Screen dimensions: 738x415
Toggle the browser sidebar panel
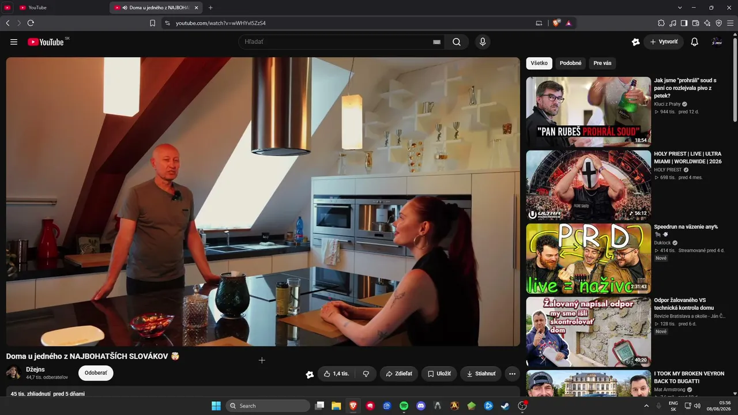684,23
